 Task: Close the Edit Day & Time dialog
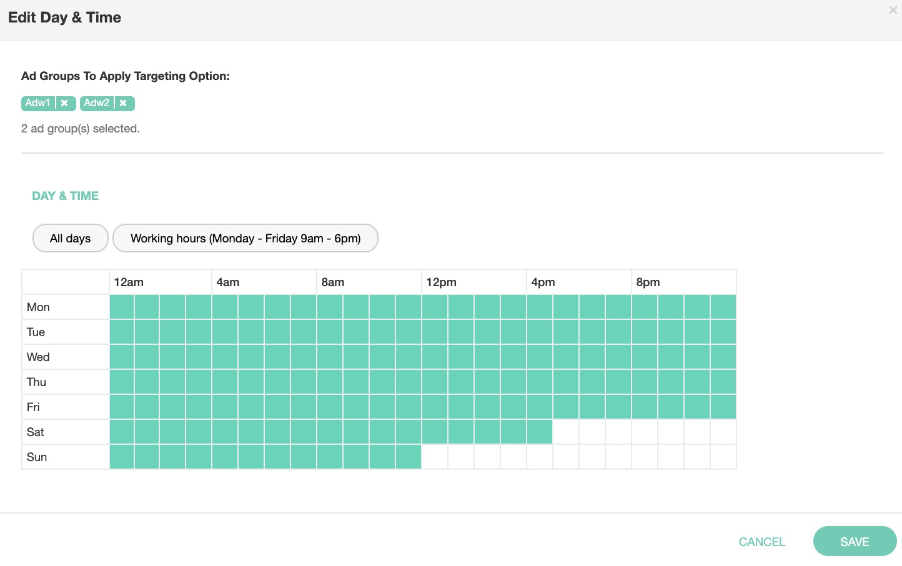893,10
